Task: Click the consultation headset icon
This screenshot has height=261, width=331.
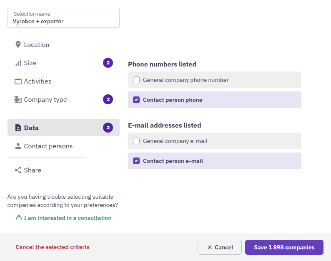Action: (x=19, y=218)
